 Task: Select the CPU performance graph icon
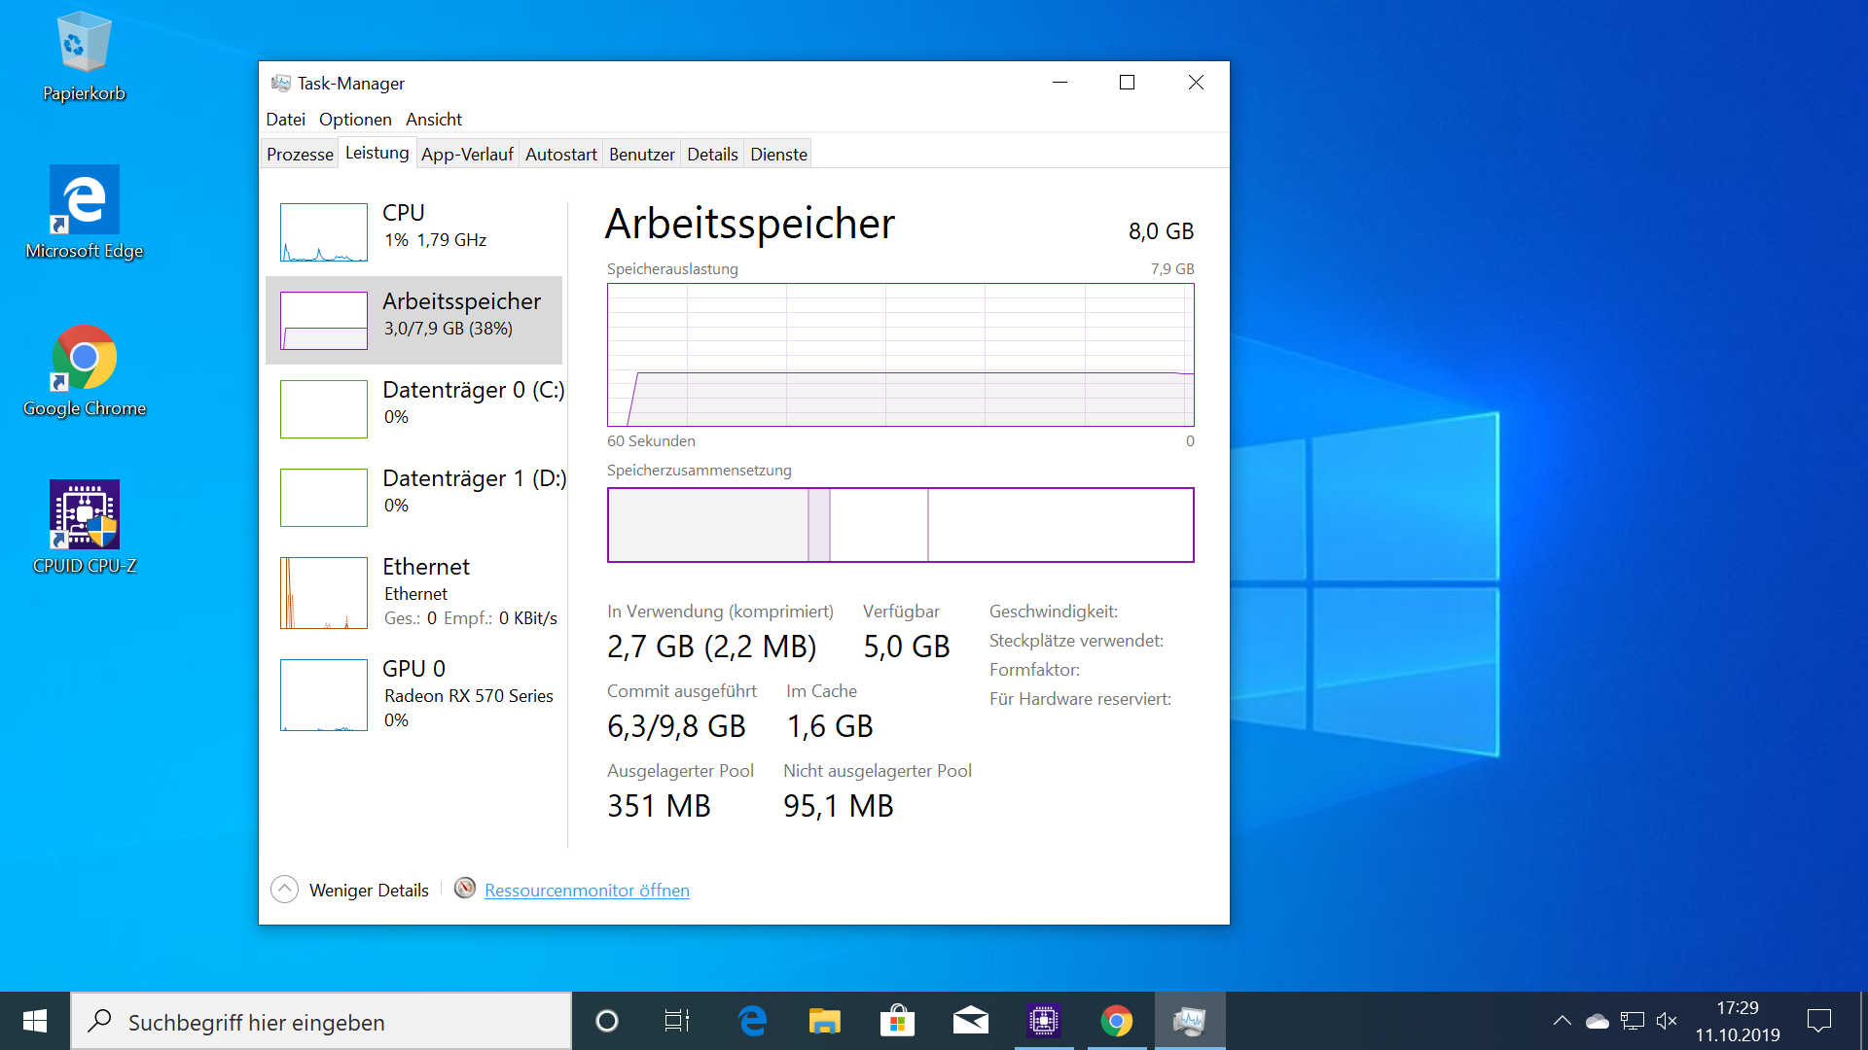click(323, 232)
